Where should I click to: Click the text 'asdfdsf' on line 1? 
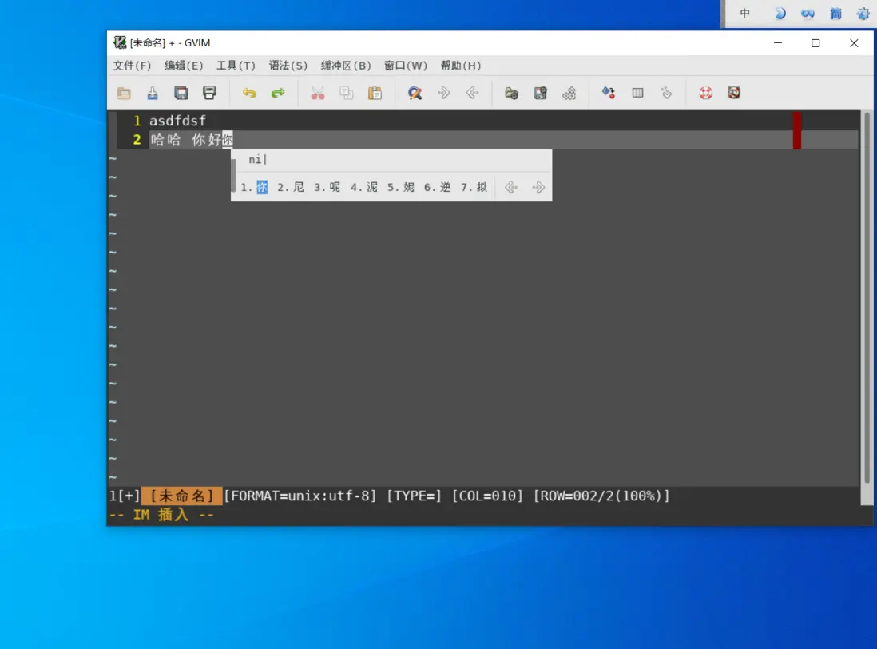coord(177,121)
